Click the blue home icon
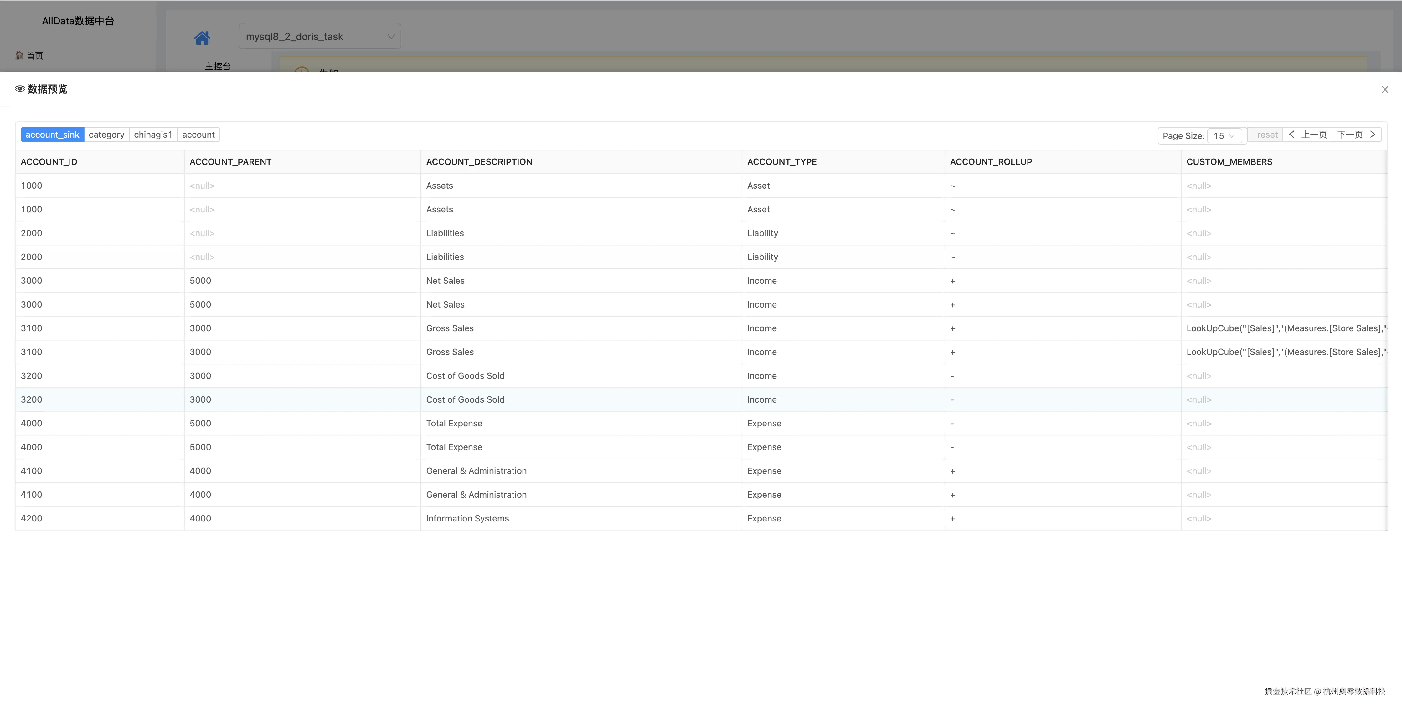Viewport: 1402px width, 712px height. (202, 38)
